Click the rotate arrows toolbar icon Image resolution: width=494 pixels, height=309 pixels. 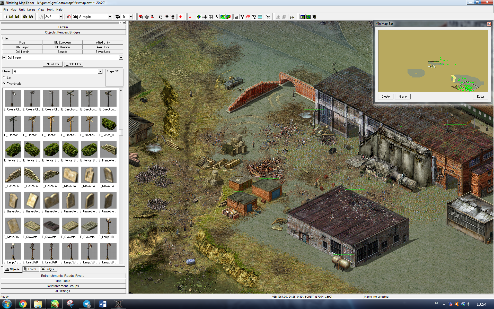pyautogui.click(x=161, y=17)
